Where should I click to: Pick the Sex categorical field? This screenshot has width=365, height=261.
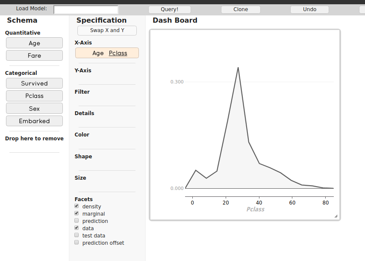tap(34, 108)
